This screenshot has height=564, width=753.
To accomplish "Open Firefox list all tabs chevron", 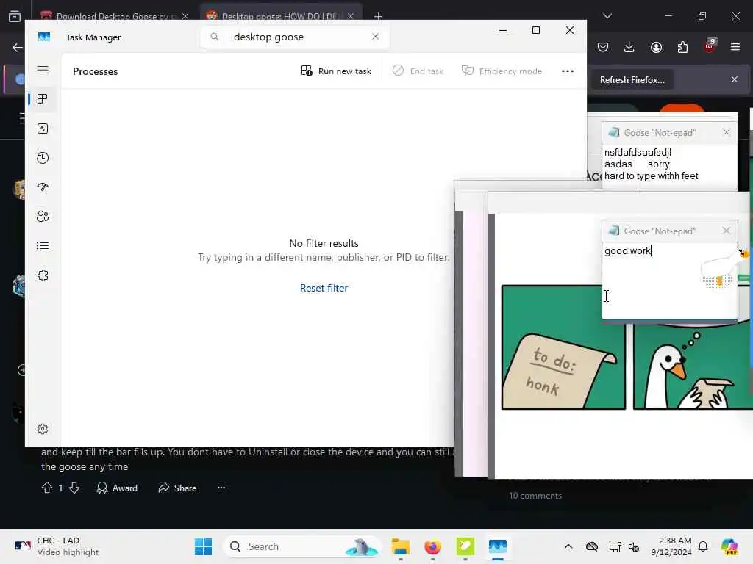I will coord(607,16).
